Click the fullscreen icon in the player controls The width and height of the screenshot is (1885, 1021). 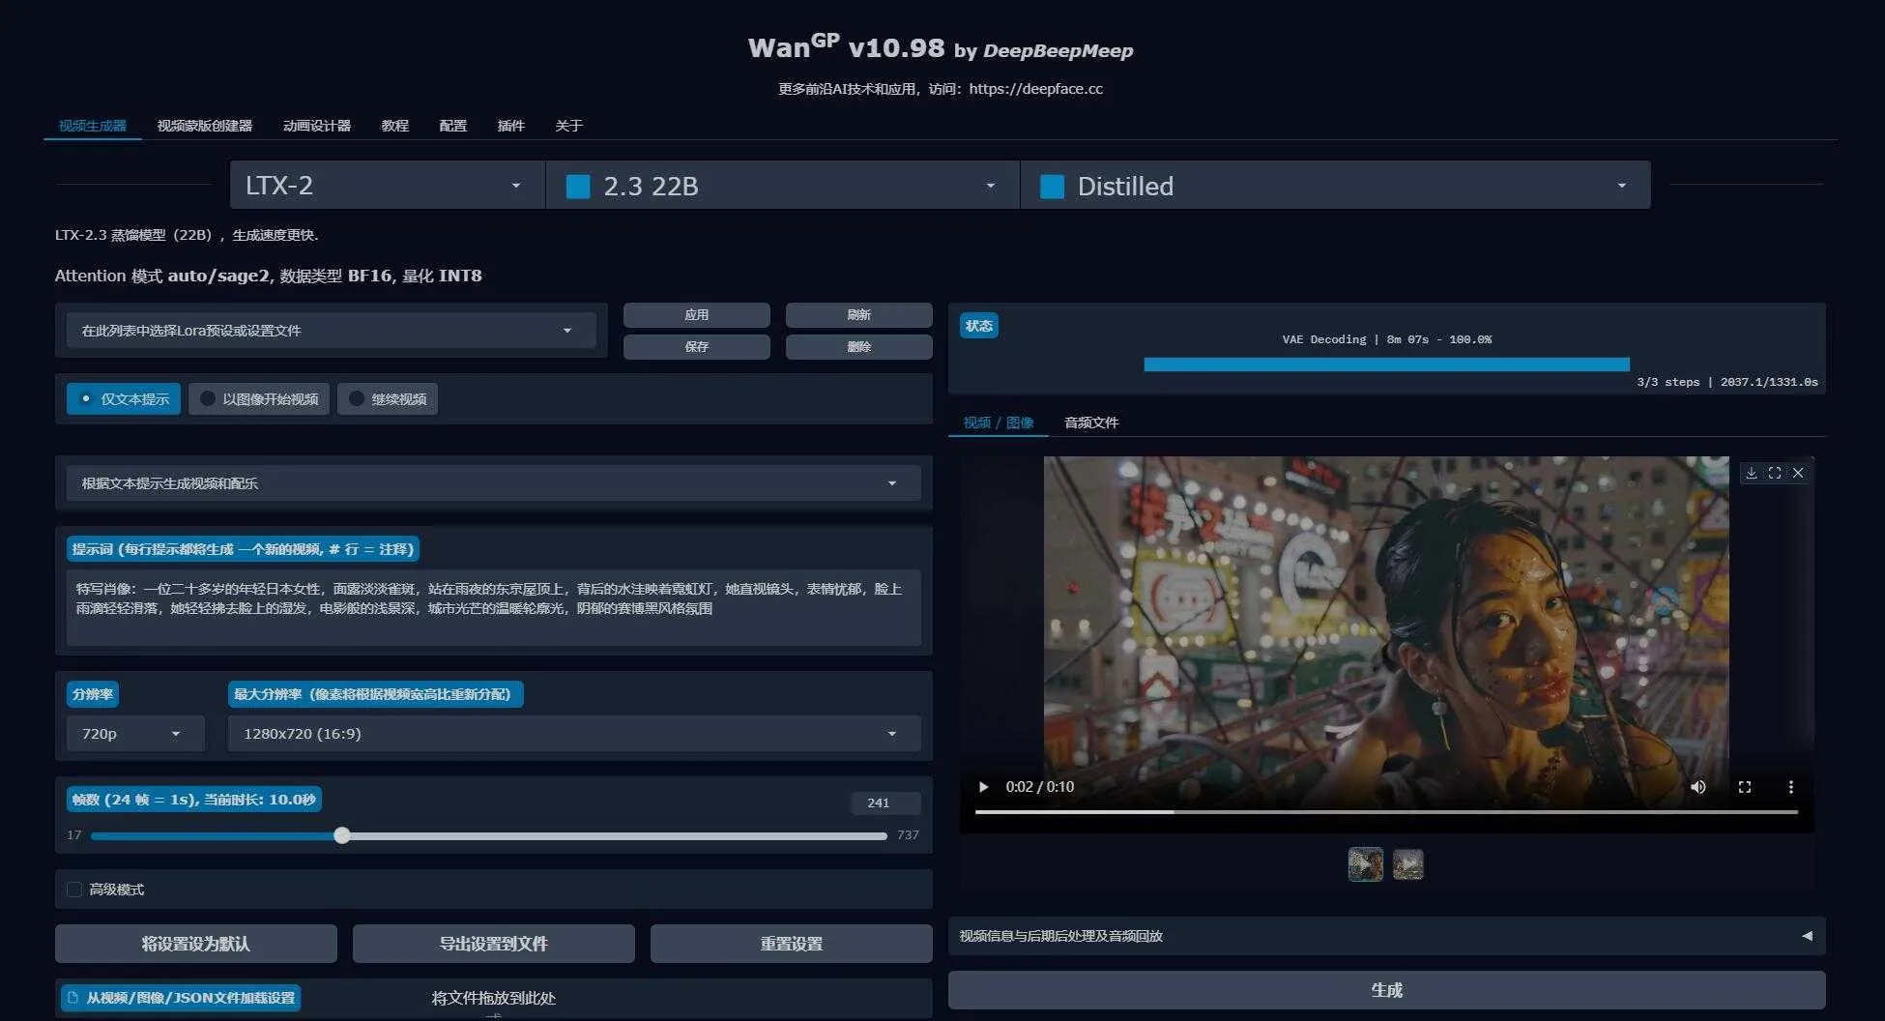tap(1745, 787)
